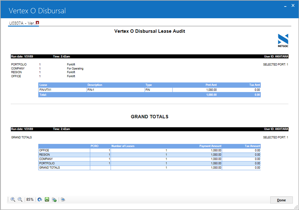Select the OFFICE row in grand totals table
The width and height of the screenshot is (299, 210).
[150, 151]
